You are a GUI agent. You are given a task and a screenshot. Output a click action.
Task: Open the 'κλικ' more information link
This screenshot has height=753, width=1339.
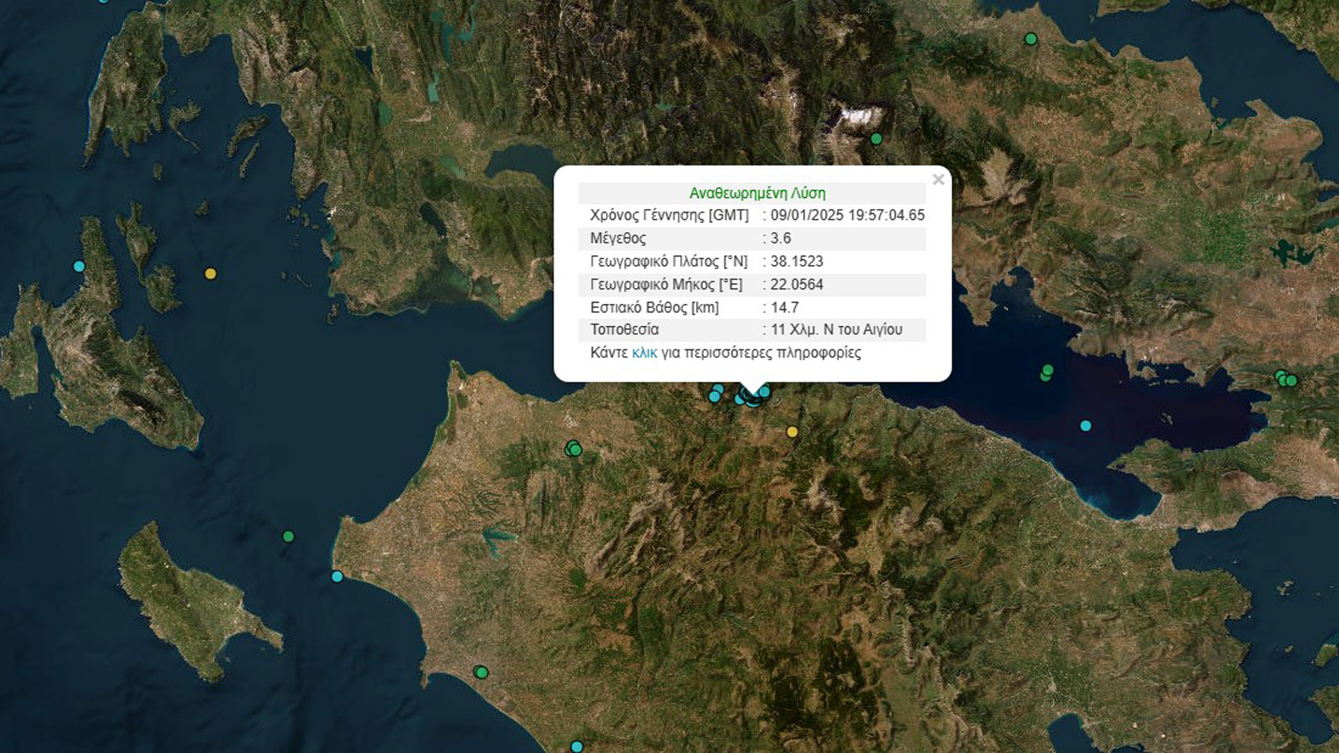(644, 353)
